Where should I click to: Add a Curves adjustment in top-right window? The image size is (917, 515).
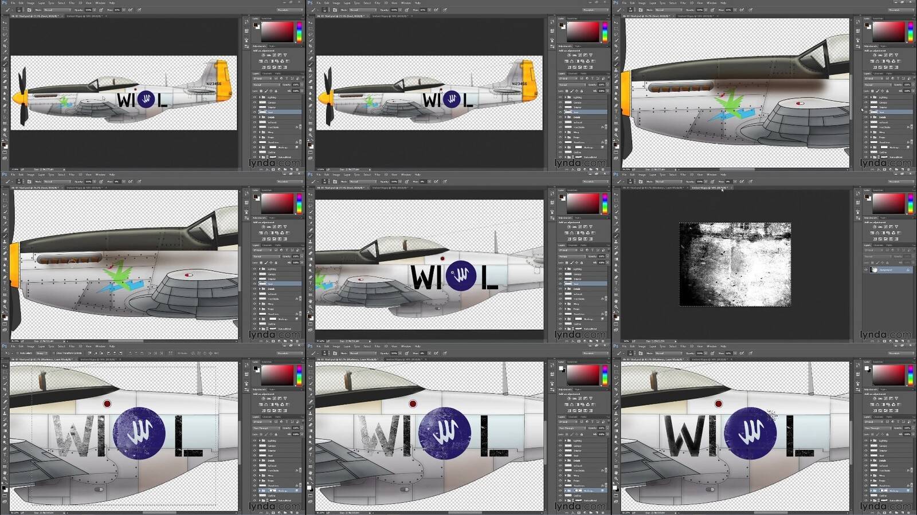click(x=885, y=55)
